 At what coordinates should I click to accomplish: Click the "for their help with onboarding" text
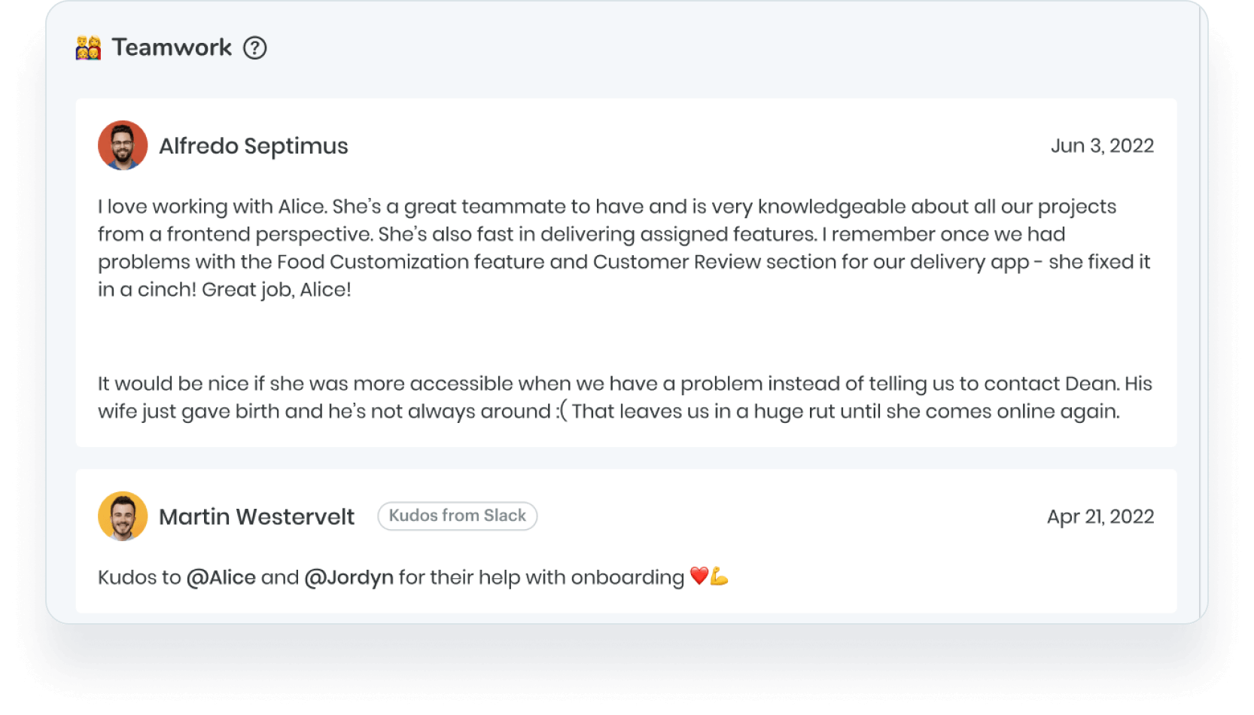click(x=541, y=577)
